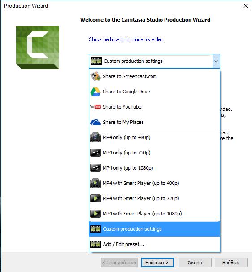The height and width of the screenshot is (272, 252).
Task: Open the Show me how to produce my video link
Action: coord(126,39)
